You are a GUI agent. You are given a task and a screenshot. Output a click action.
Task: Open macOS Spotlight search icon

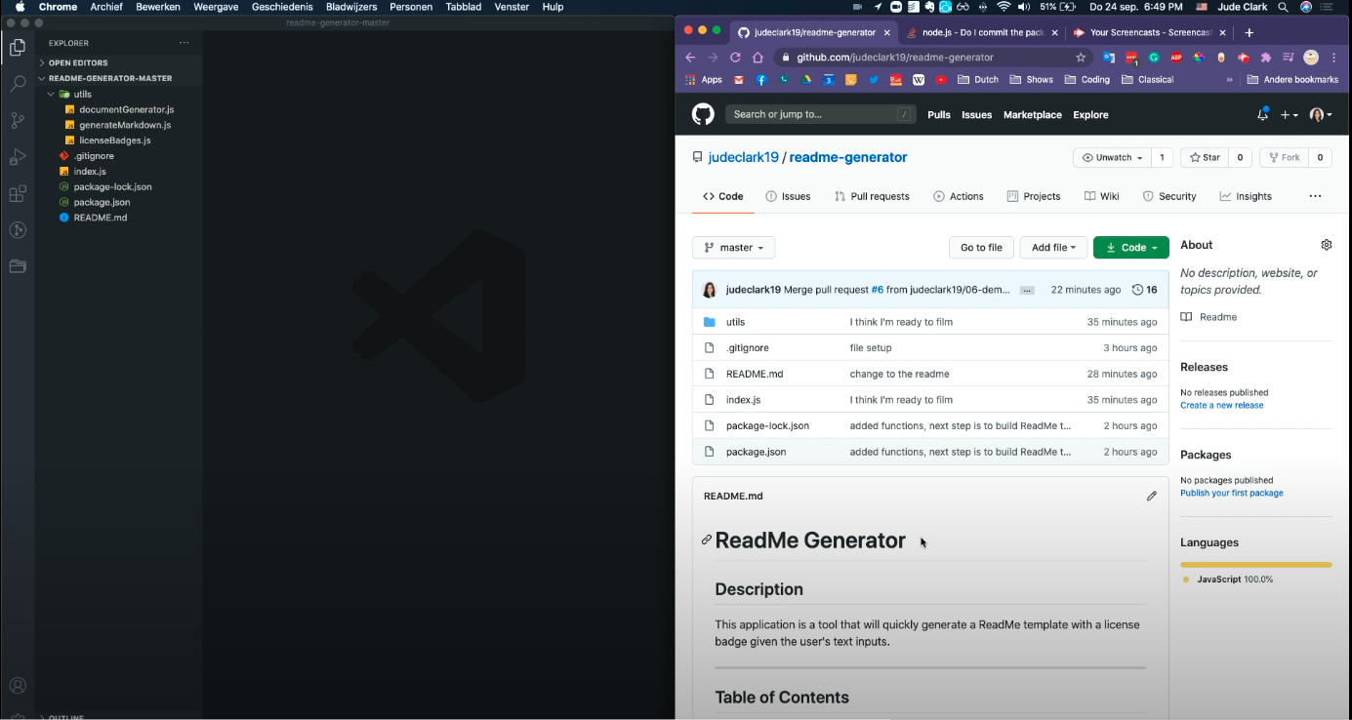click(1282, 7)
